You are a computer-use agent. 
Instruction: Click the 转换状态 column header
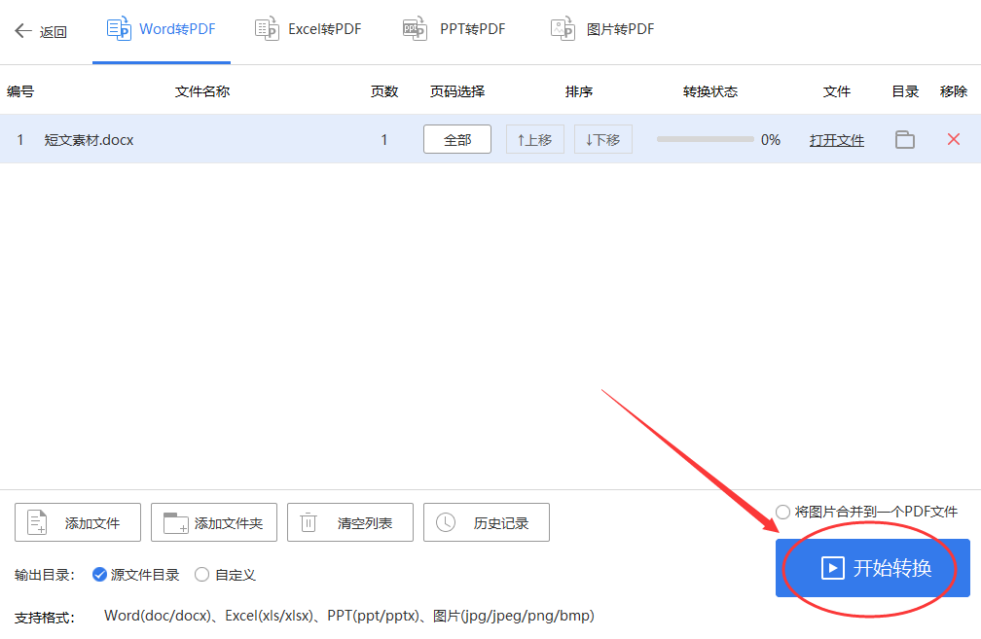click(x=710, y=91)
